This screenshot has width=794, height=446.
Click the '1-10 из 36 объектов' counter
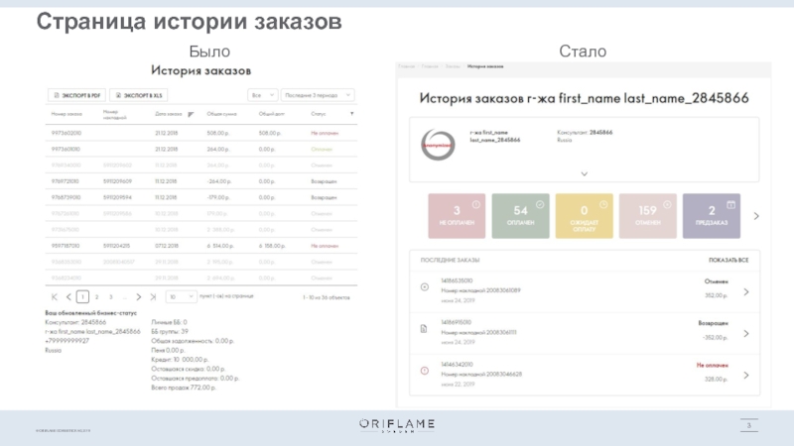327,297
